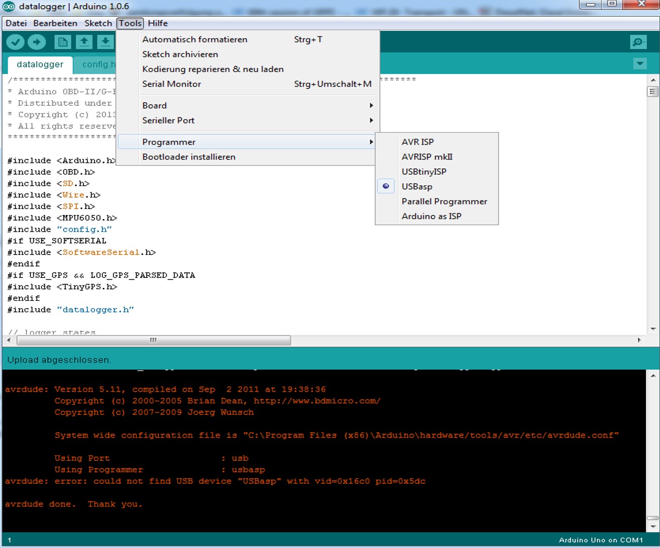The height and width of the screenshot is (548, 660).
Task: Click the console scroll up arrow
Action: pyautogui.click(x=653, y=375)
